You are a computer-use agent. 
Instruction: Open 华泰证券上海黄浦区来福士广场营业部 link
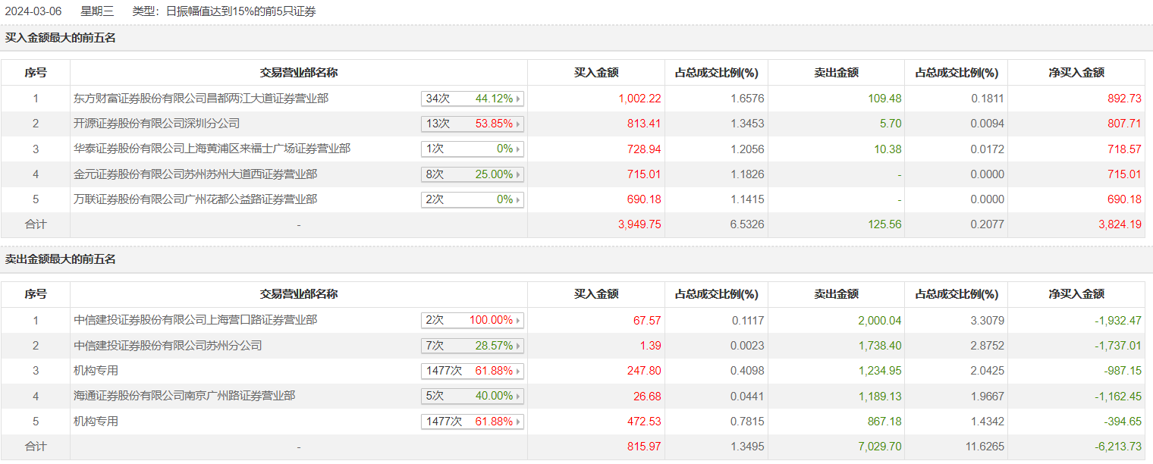(x=212, y=149)
